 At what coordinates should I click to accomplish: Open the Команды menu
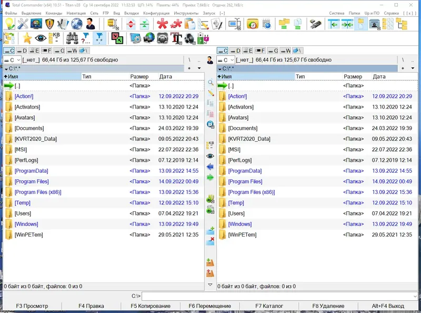tap(54, 13)
